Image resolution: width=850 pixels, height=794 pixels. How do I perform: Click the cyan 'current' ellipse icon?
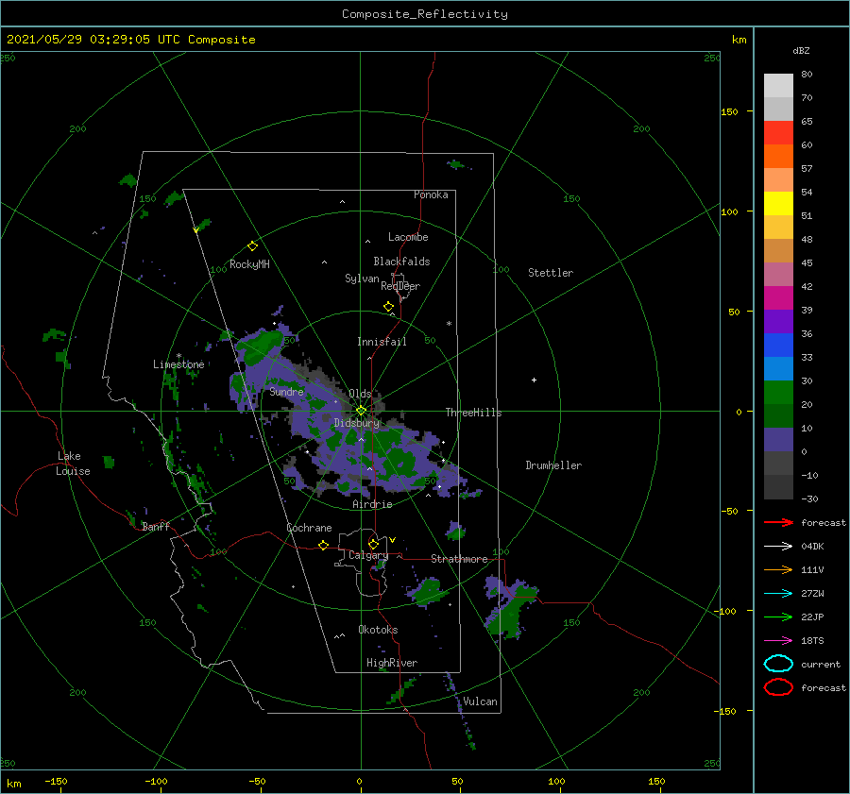click(x=778, y=664)
